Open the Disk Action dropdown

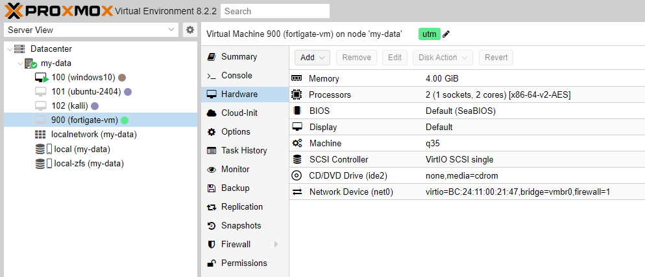[443, 58]
